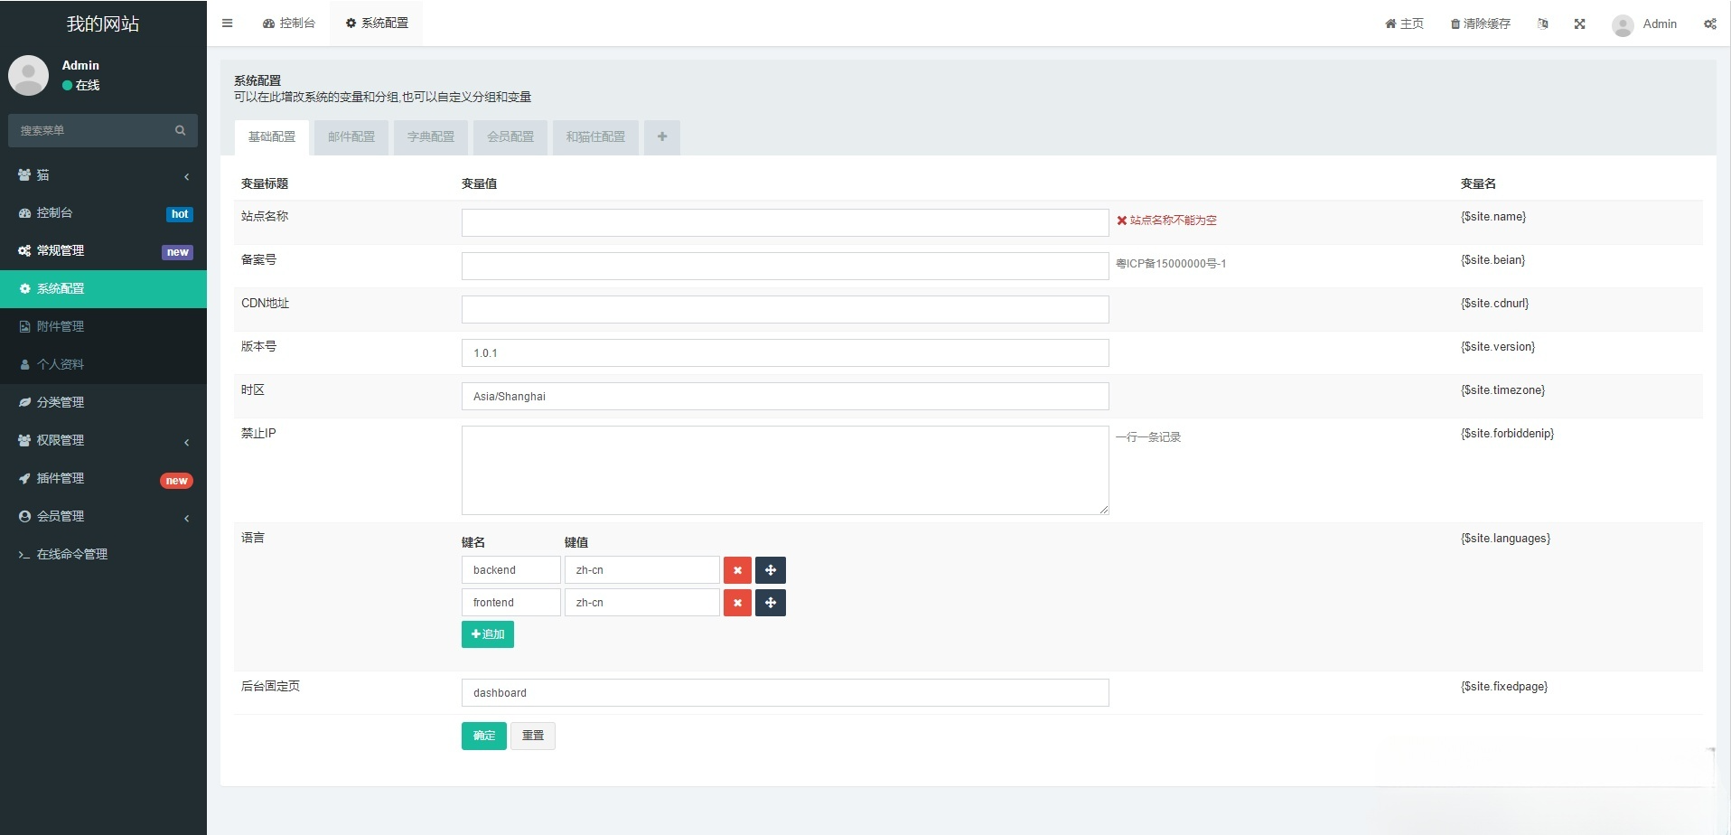Click the 站点名称 input field
1731x835 pixels.
coord(784,223)
